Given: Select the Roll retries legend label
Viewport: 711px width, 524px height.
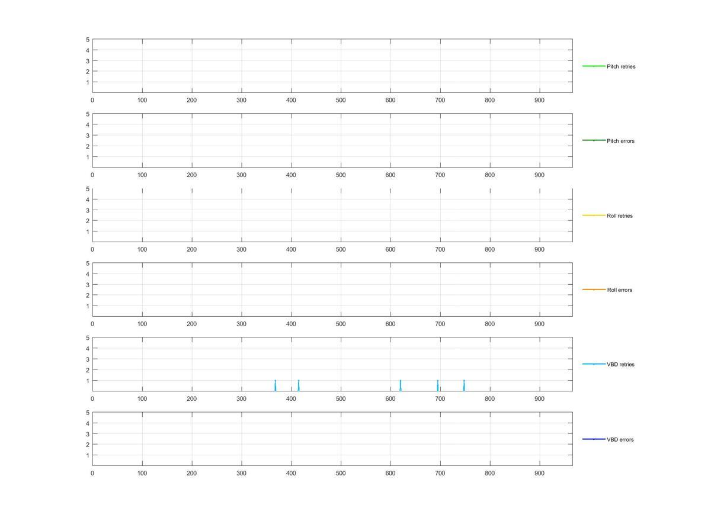Looking at the screenshot, I should 620,216.
